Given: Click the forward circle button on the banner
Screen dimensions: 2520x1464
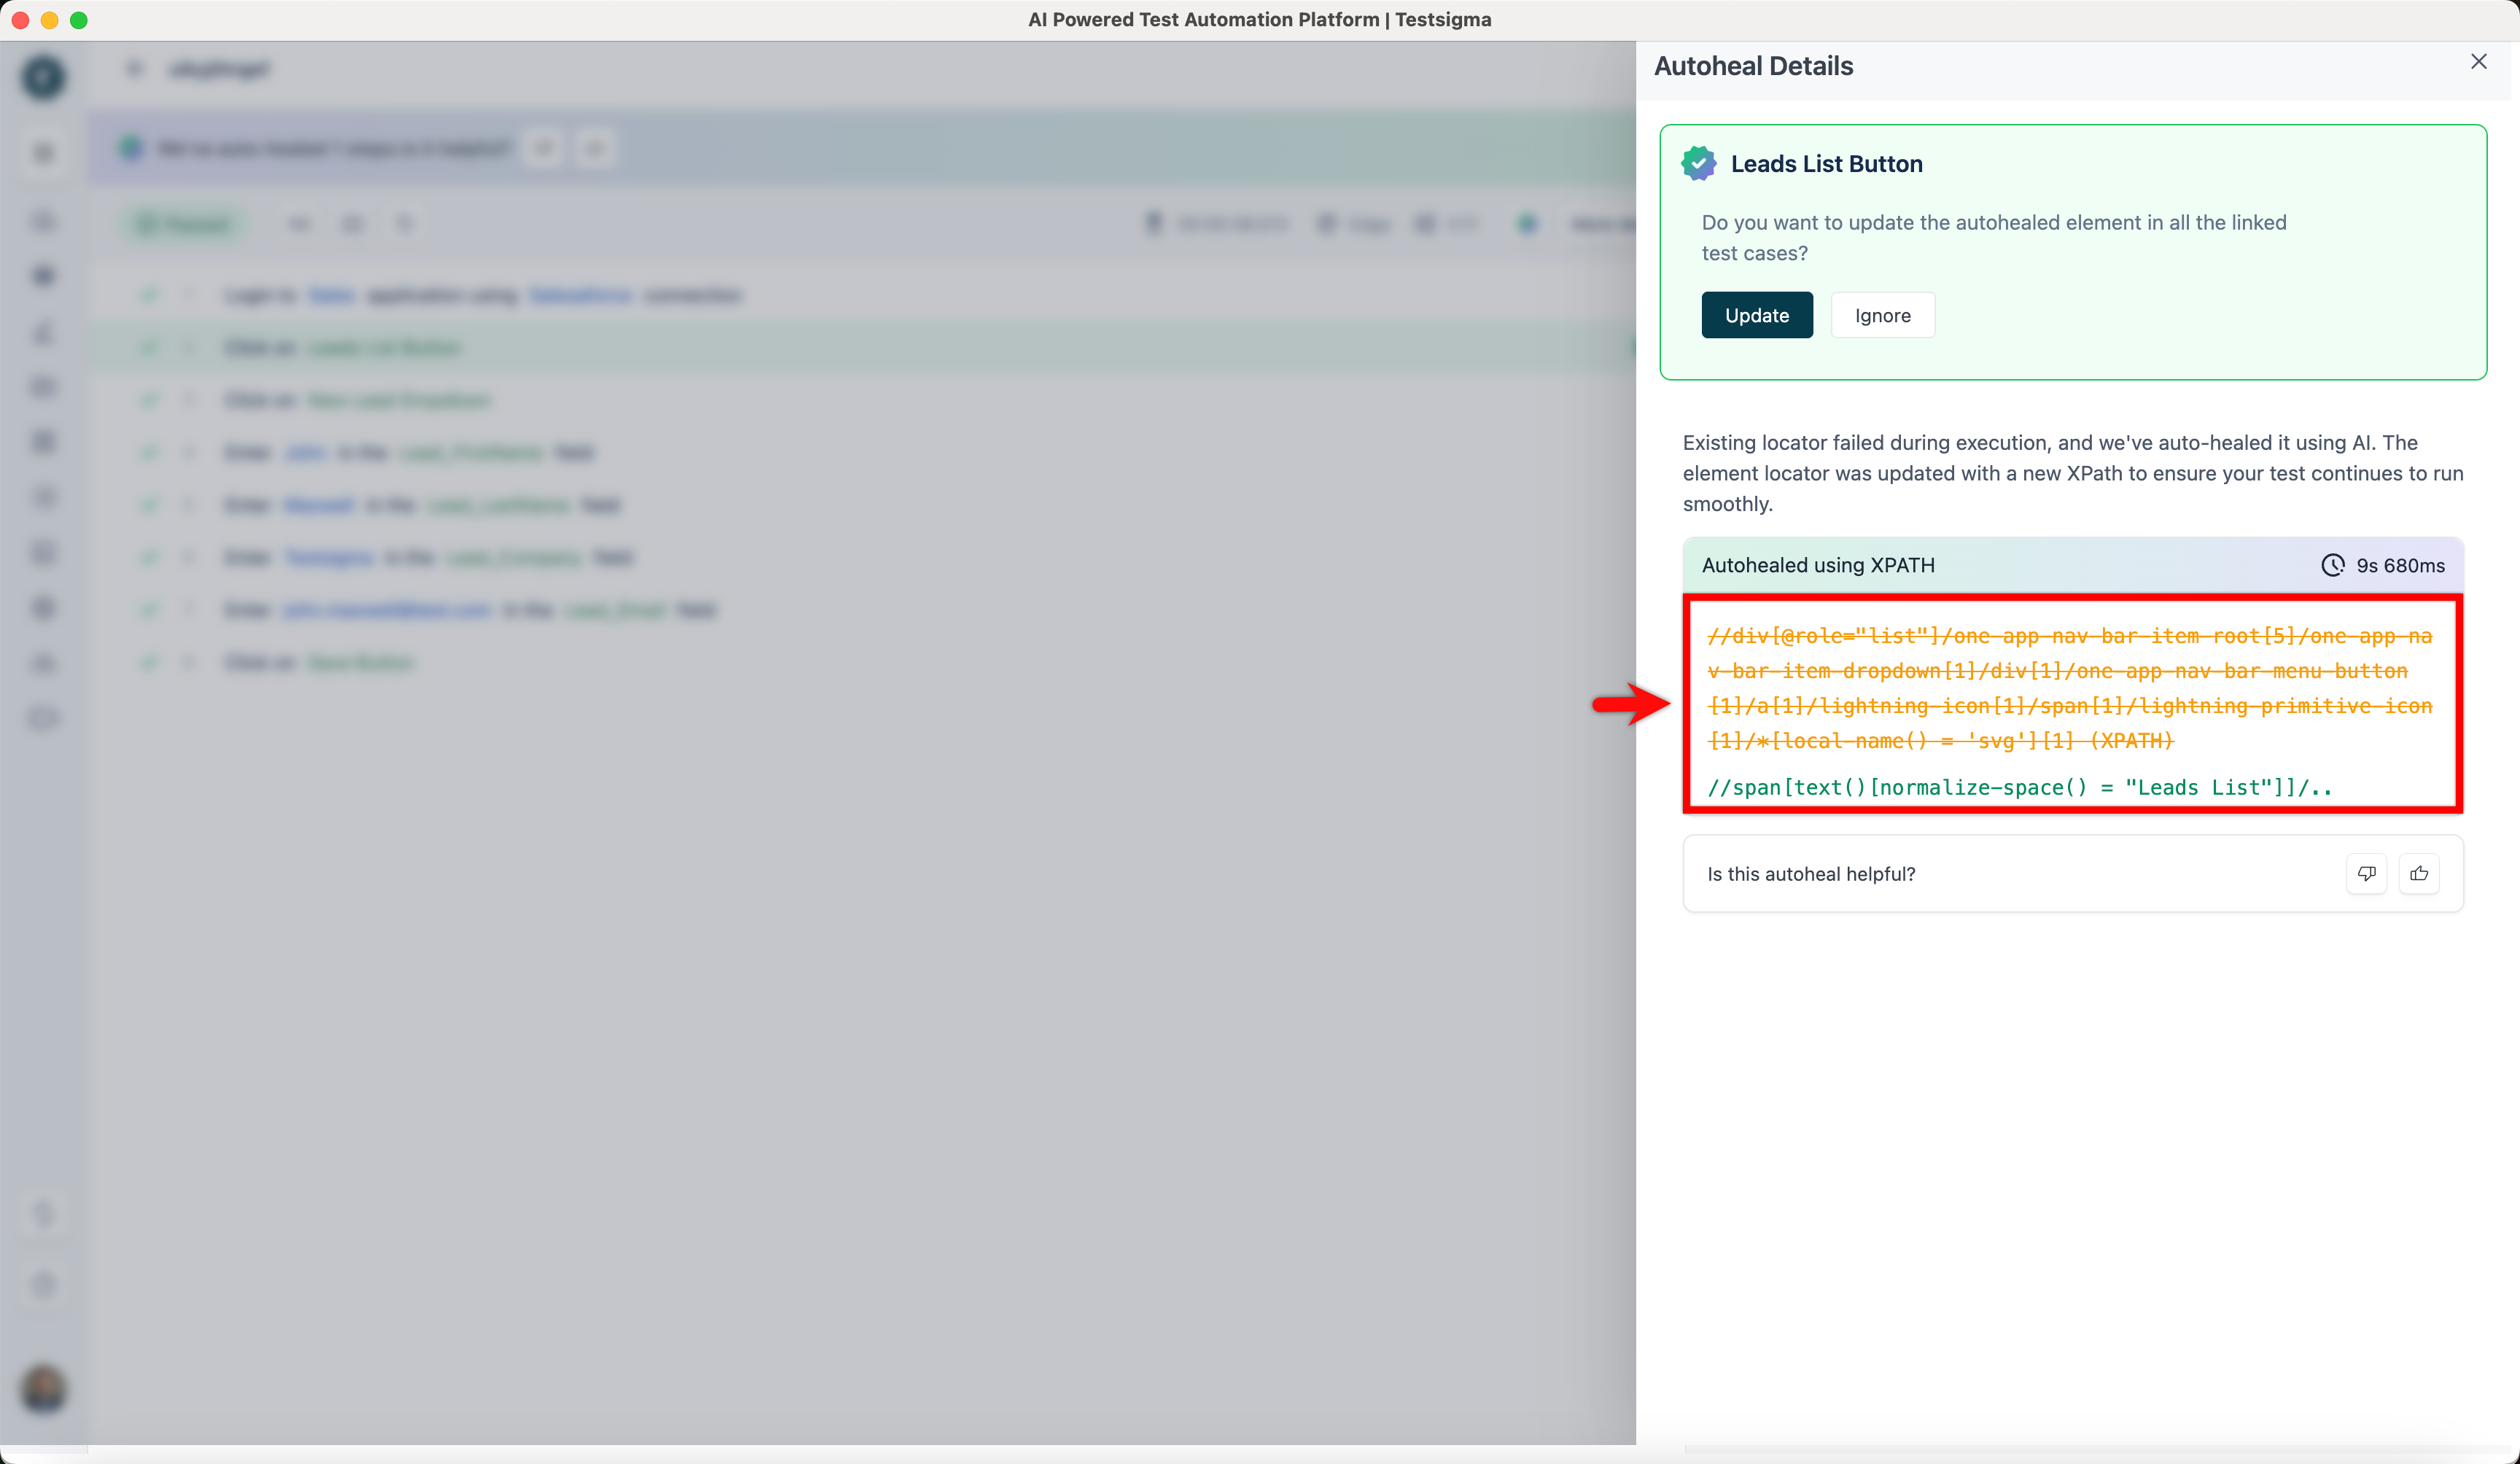Looking at the screenshot, I should pos(595,147).
